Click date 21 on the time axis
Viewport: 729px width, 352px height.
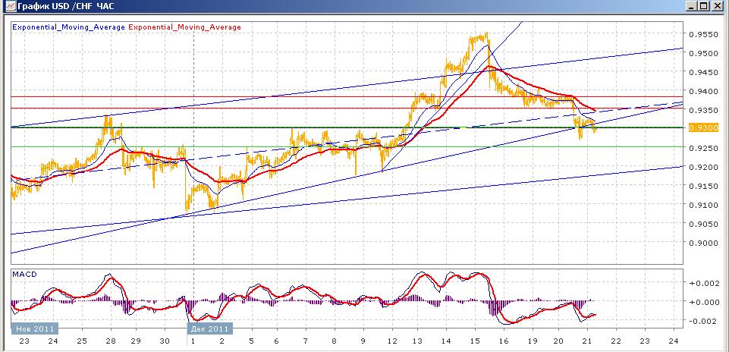point(587,341)
